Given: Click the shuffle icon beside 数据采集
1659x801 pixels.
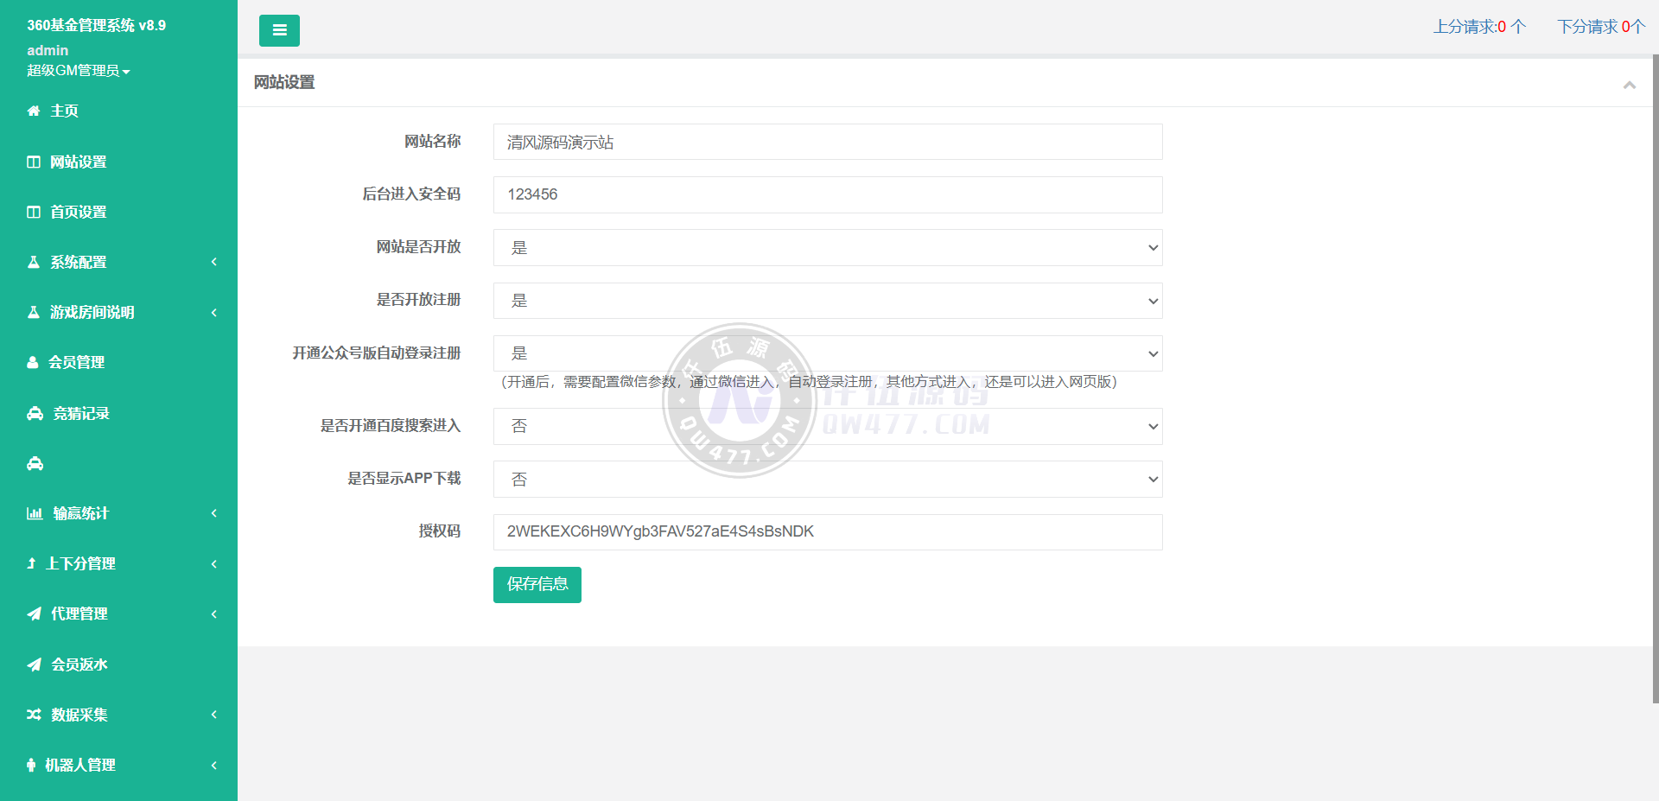Looking at the screenshot, I should (x=34, y=715).
